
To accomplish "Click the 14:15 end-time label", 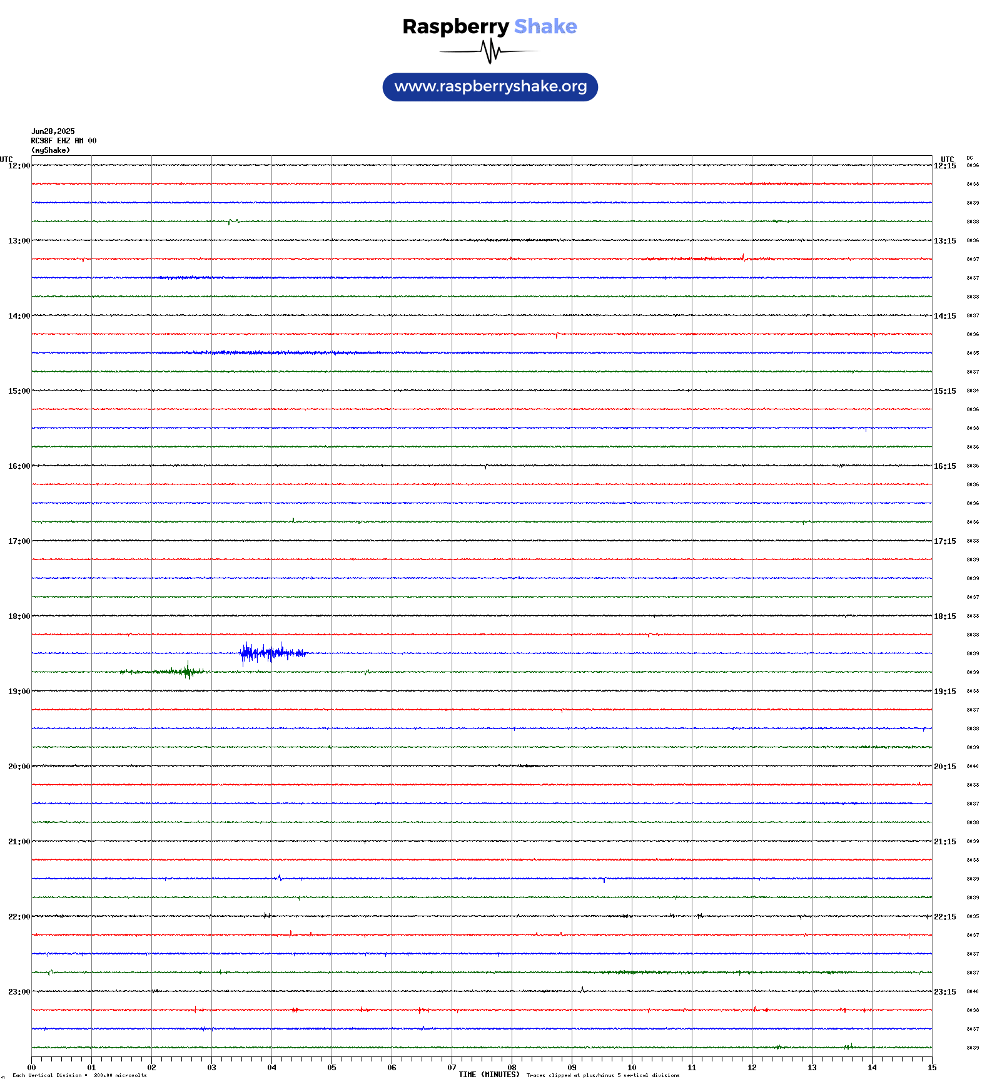I will click(x=945, y=316).
